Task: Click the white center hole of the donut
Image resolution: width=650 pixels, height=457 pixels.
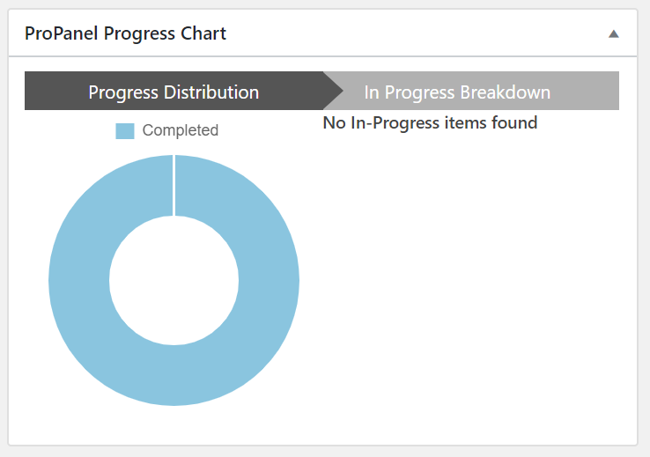Action: tap(174, 281)
